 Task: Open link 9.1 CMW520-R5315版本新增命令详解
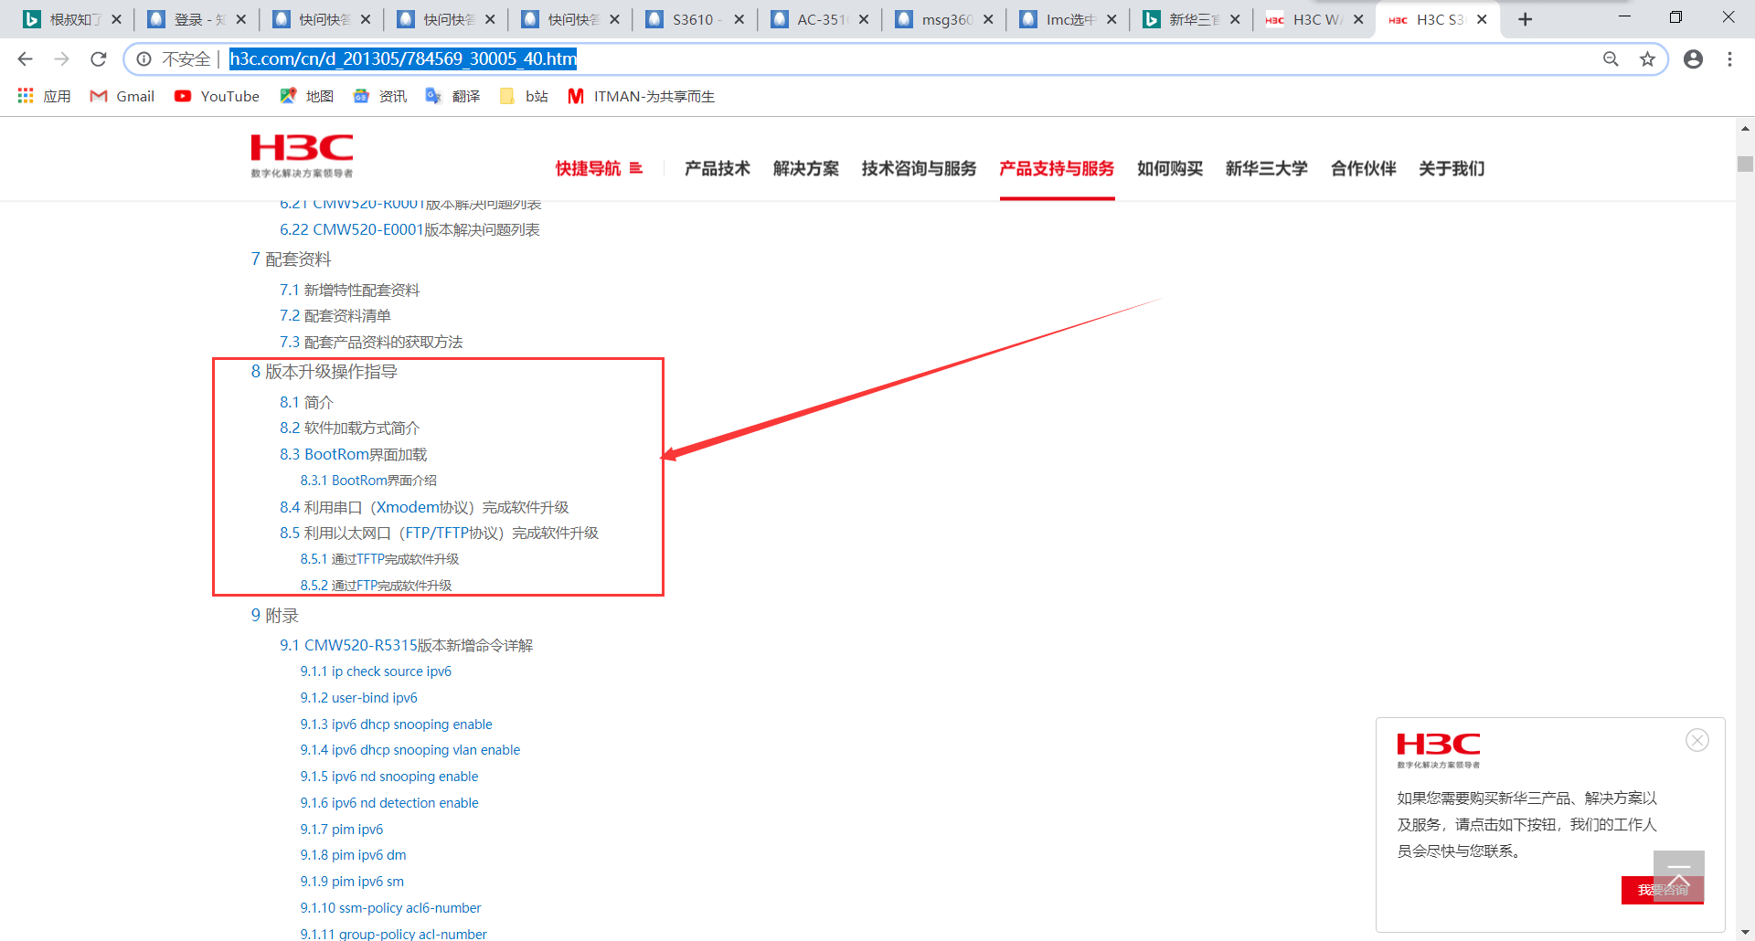407,645
